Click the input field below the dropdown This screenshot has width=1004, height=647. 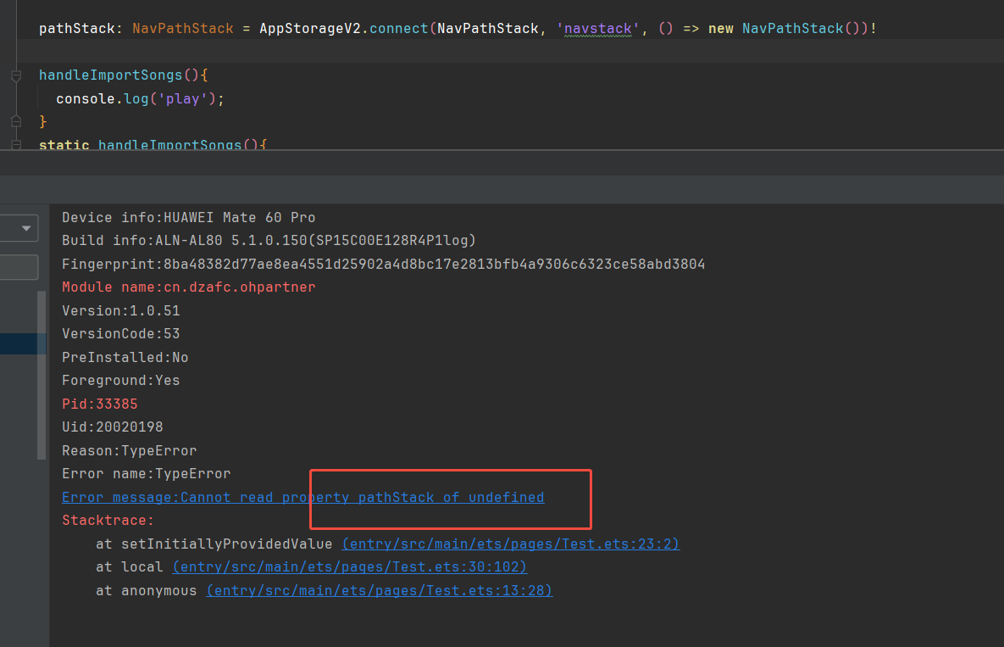(19, 267)
